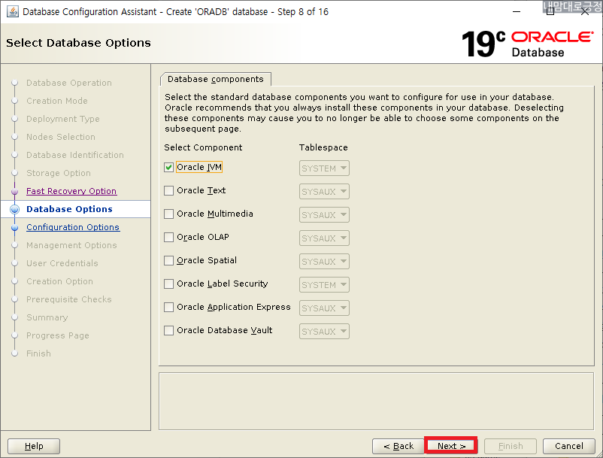Click the empty message area below components
The height and width of the screenshot is (458, 603).
tap(376, 401)
